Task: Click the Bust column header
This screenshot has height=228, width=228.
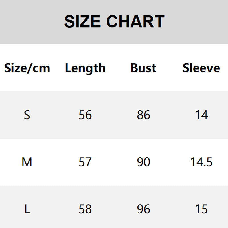Action: pyautogui.click(x=143, y=68)
